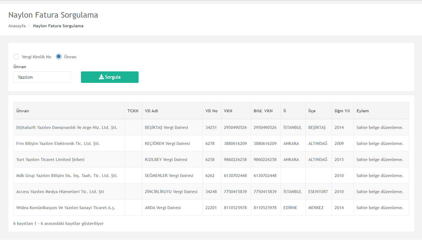Select the Dijitalsoft Yazılım Danışmanlık row title
Image resolution: width=422 pixels, height=242 pixels.
click(x=67, y=128)
